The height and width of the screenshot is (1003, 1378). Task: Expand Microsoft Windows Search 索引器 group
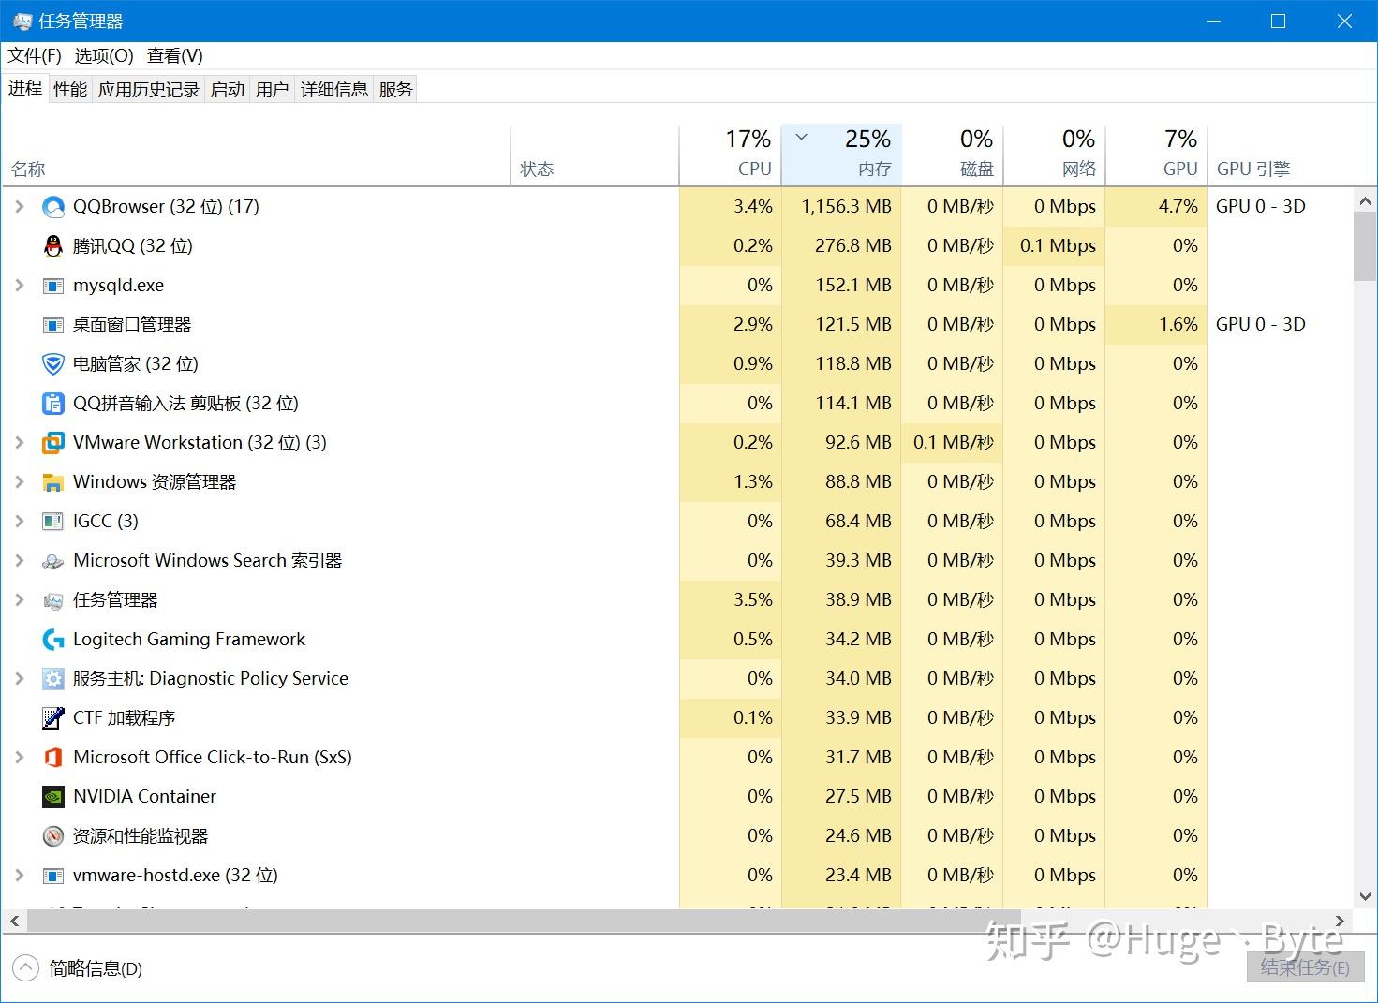[20, 560]
